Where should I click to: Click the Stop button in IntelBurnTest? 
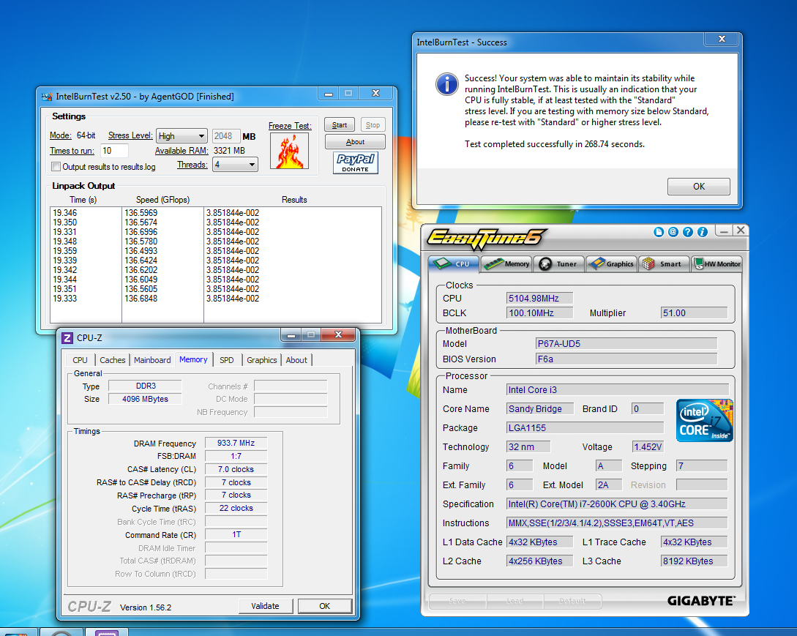373,125
